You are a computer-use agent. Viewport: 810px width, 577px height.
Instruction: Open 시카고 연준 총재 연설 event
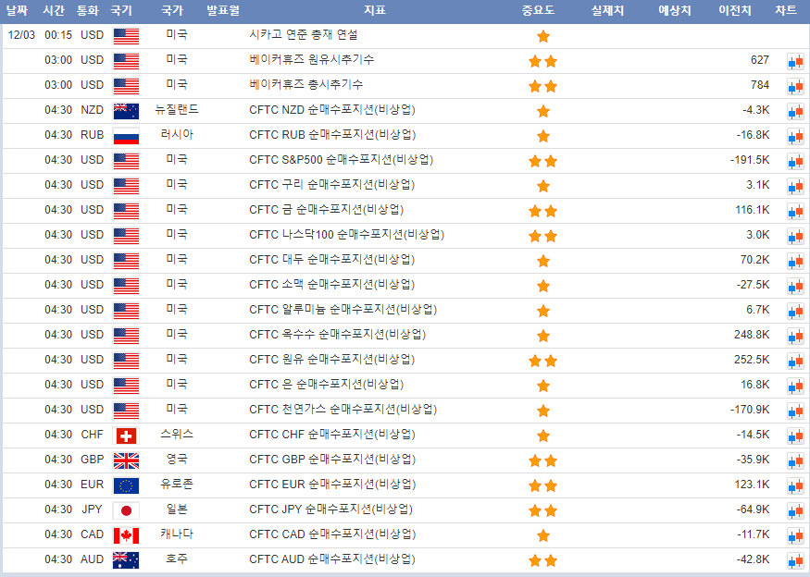click(x=304, y=35)
